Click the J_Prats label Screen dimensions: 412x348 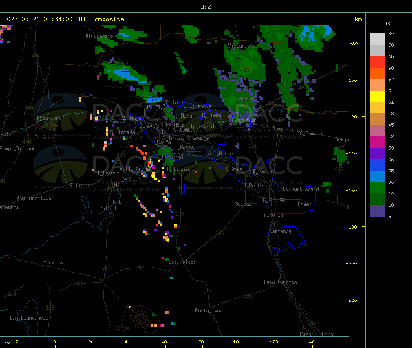click(x=253, y=186)
